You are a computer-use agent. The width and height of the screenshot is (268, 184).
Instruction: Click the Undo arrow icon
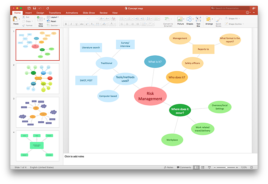coord(40,8)
